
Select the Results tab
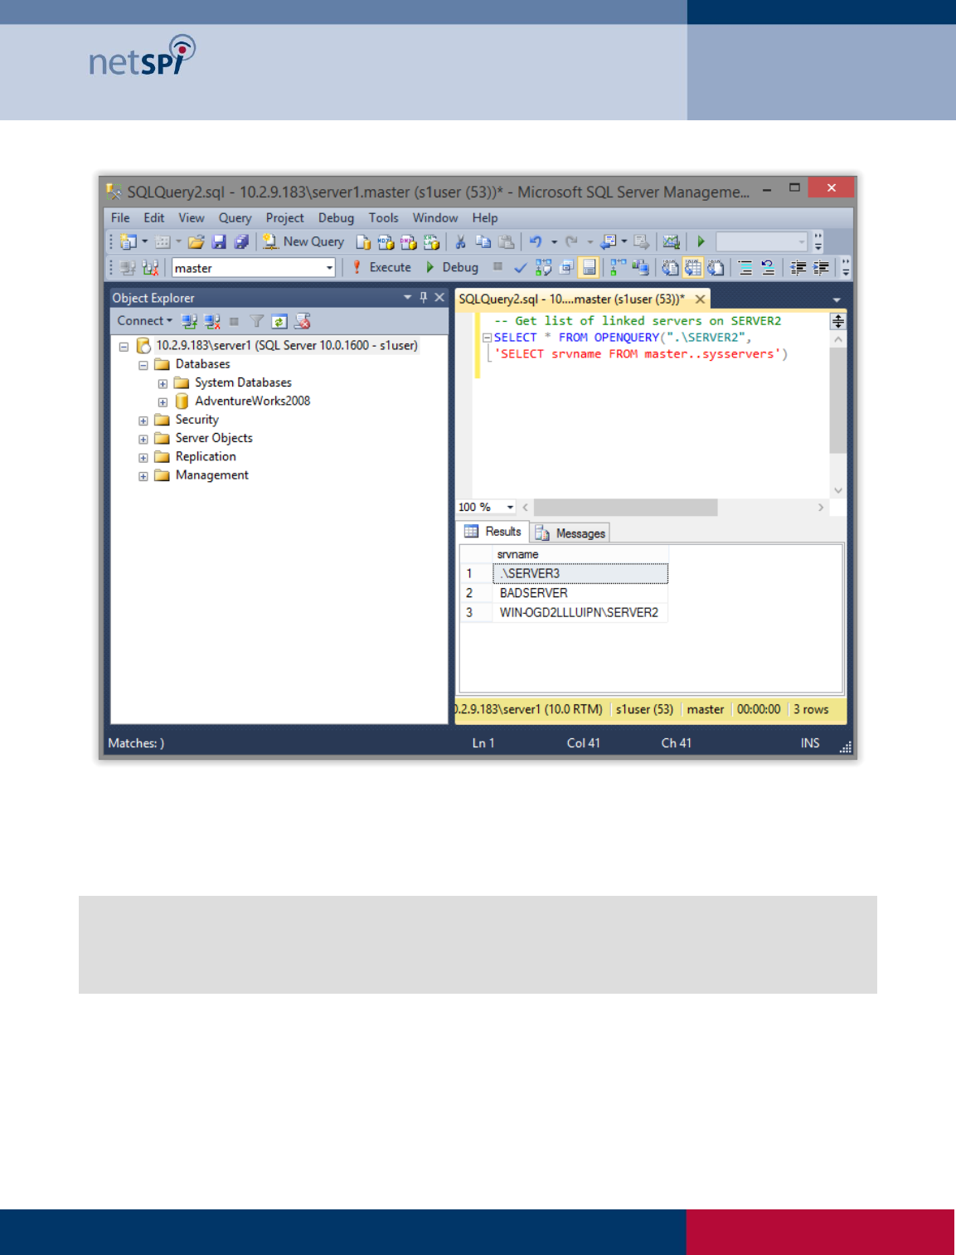click(x=493, y=532)
